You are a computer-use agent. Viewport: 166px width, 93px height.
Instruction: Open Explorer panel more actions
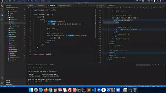click(24, 5)
